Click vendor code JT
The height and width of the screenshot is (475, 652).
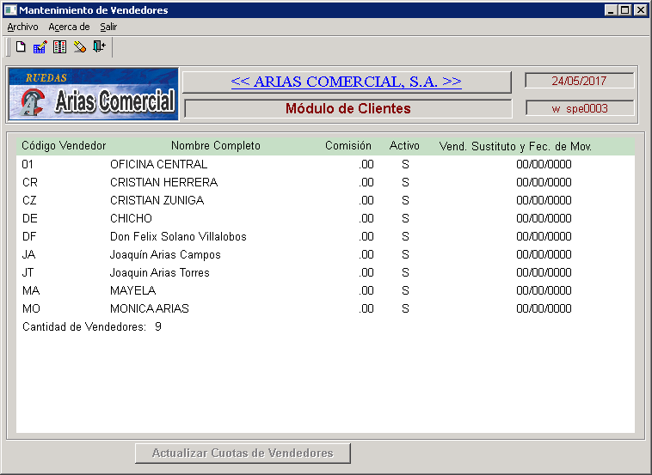(x=28, y=272)
